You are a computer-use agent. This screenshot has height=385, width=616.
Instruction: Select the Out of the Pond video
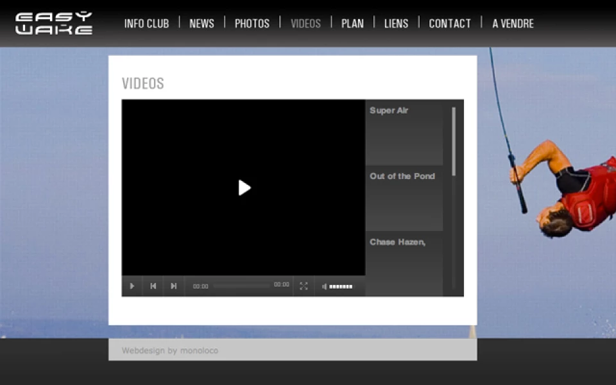point(404,198)
